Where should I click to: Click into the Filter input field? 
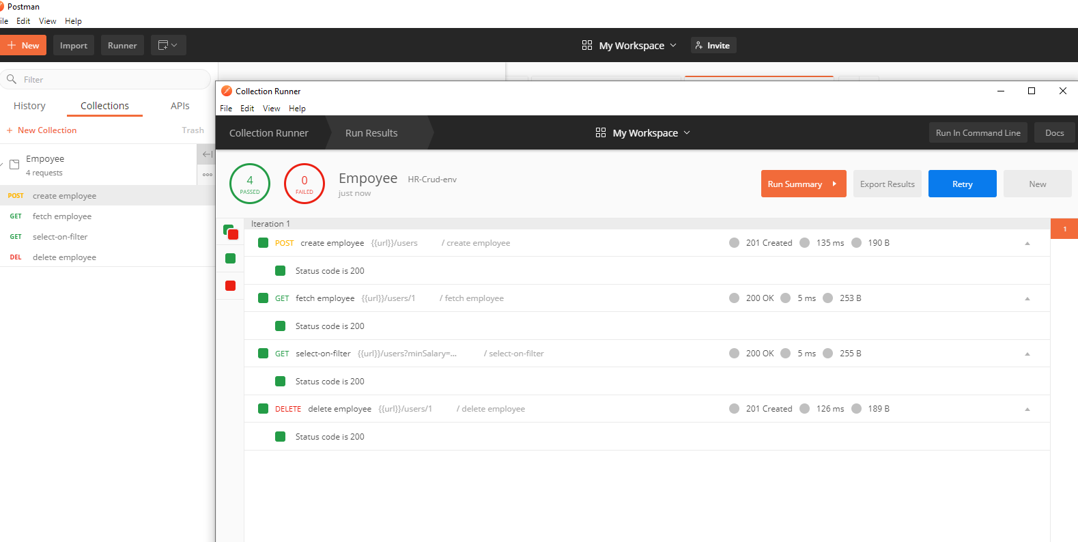(106, 79)
